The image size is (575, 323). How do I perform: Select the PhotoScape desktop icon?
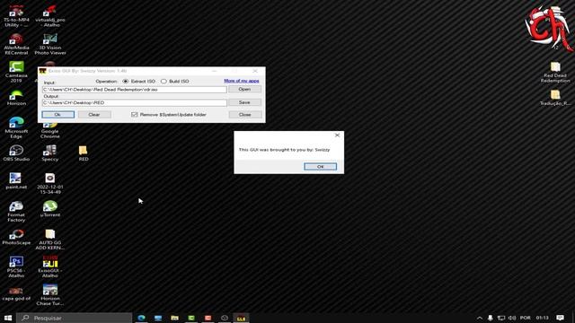[16, 237]
